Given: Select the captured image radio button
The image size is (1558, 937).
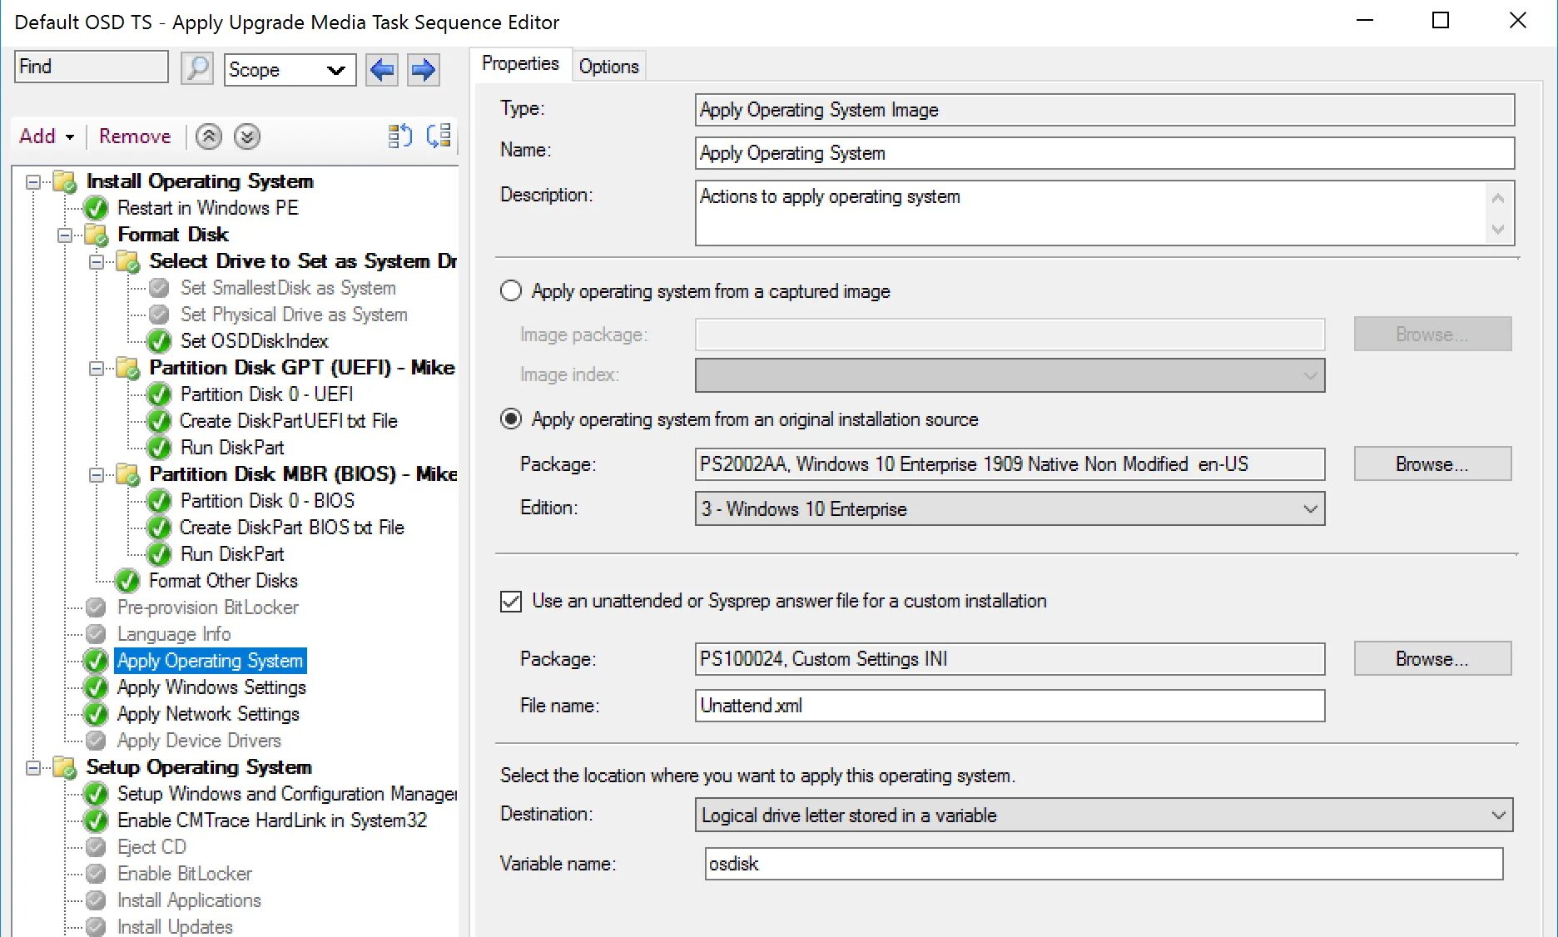Looking at the screenshot, I should [511, 290].
